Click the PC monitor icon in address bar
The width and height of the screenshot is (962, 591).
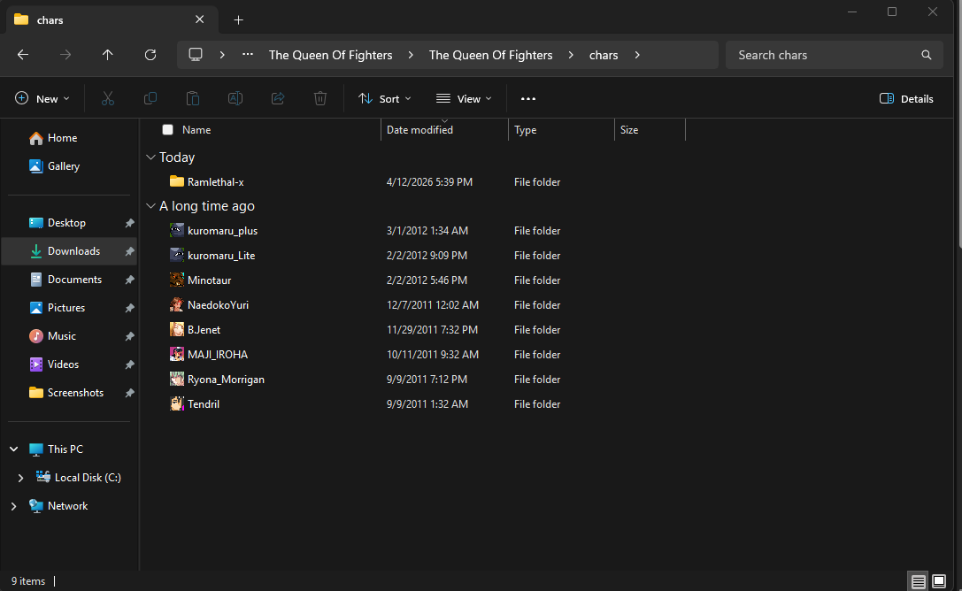coord(196,55)
